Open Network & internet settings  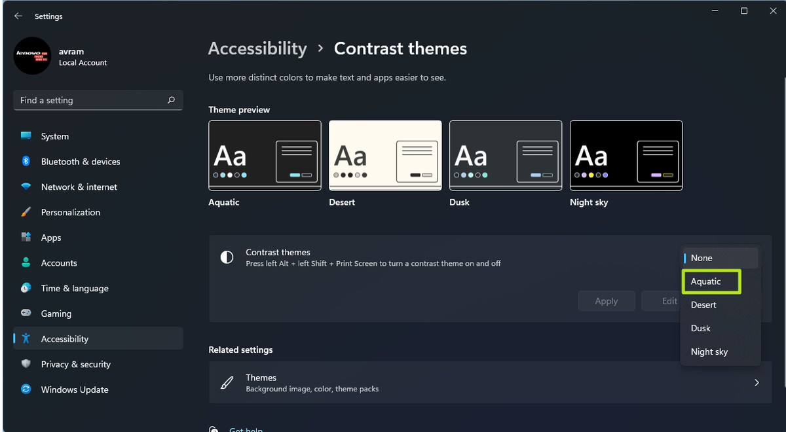pos(80,187)
